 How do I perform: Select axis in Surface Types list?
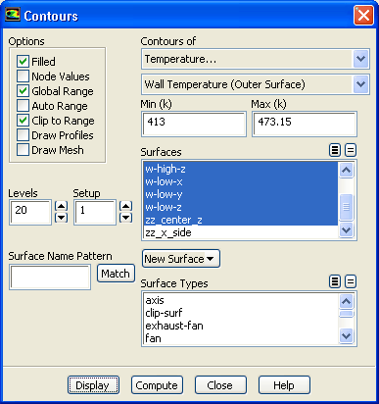point(241,300)
